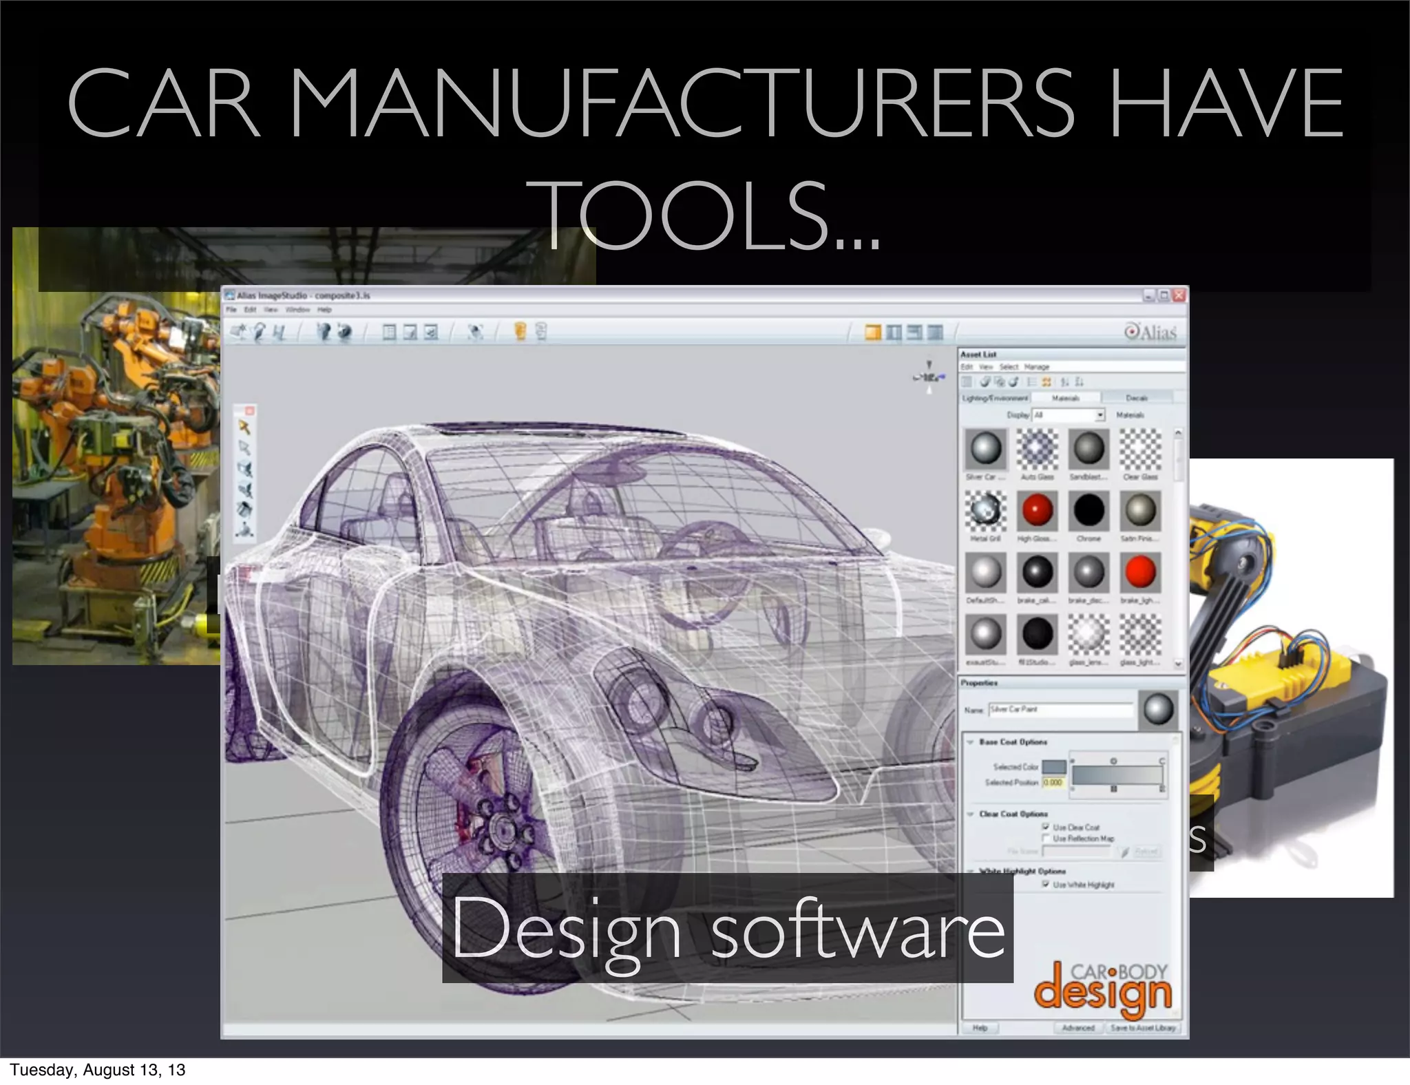
Task: Open the Asset List Select menu
Action: coord(1009,367)
